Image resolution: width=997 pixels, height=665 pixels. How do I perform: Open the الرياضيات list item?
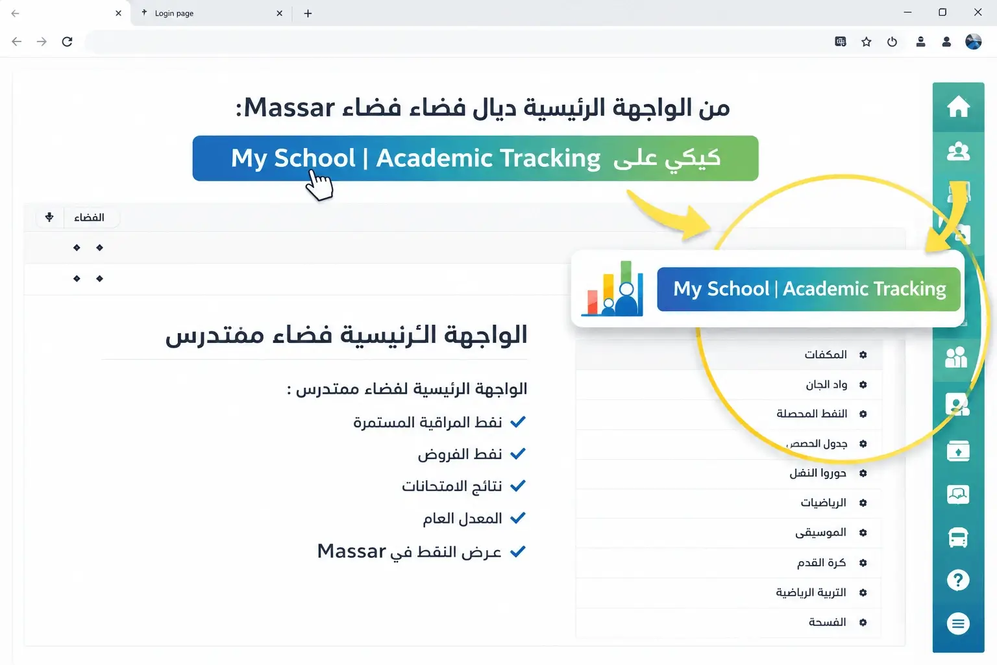click(729, 503)
